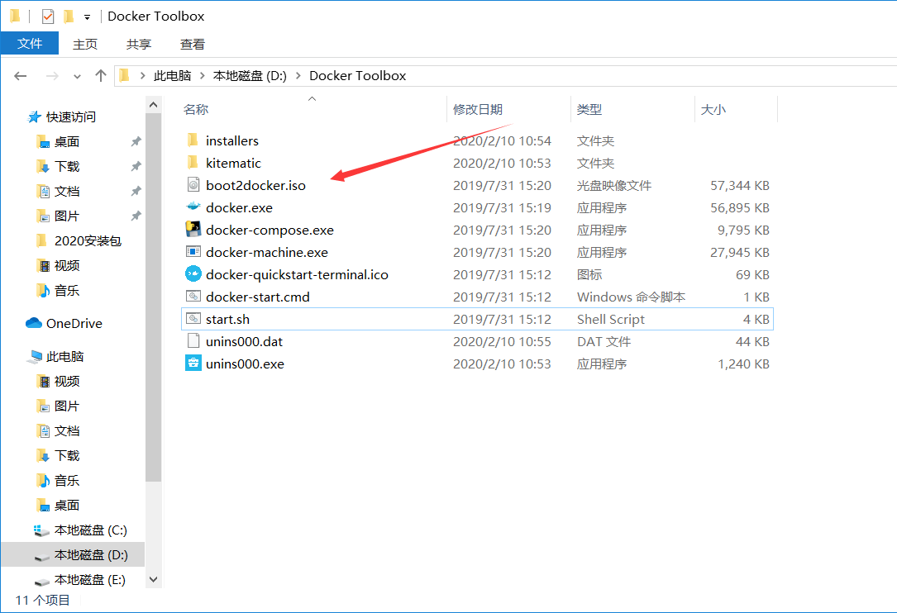The height and width of the screenshot is (613, 897).
Task: Click the docker-machine.exe application icon
Action: click(193, 252)
